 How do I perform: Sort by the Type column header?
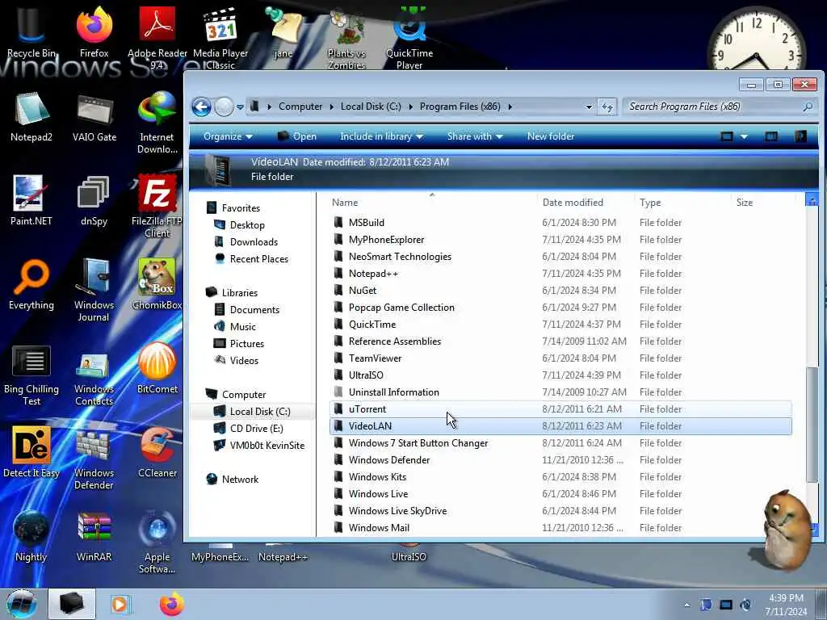point(650,203)
